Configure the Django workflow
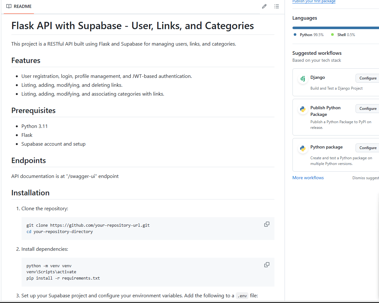The height and width of the screenshot is (303, 379). (x=368, y=78)
